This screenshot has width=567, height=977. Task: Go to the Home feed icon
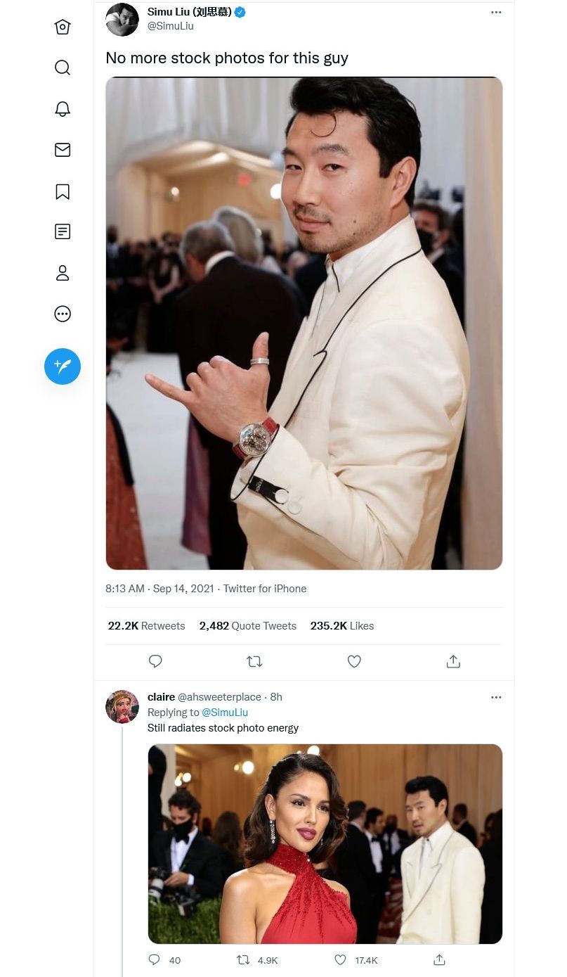[x=63, y=27]
